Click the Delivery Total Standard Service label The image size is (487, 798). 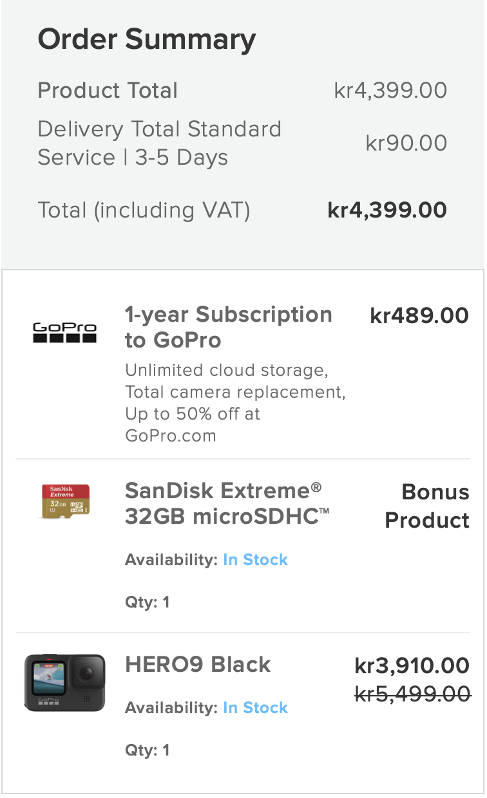click(160, 143)
